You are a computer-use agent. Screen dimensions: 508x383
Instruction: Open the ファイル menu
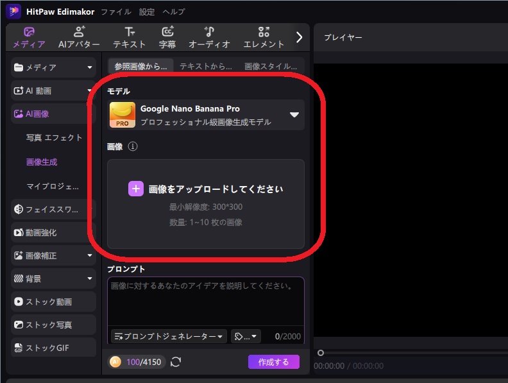(x=116, y=12)
